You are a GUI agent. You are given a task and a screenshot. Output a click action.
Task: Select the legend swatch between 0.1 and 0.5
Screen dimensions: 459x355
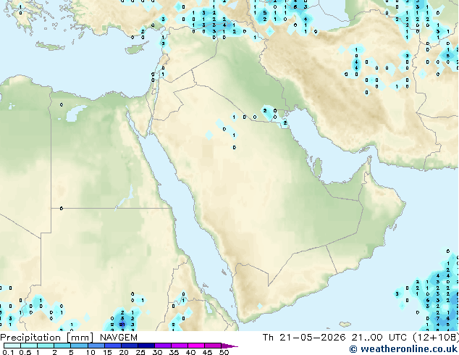tap(12, 346)
